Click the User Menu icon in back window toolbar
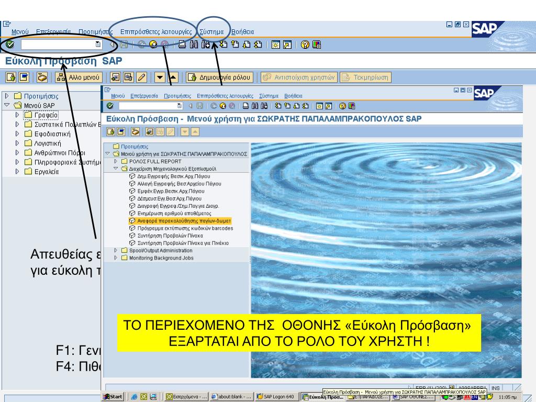The image size is (536, 402). [x=10, y=77]
